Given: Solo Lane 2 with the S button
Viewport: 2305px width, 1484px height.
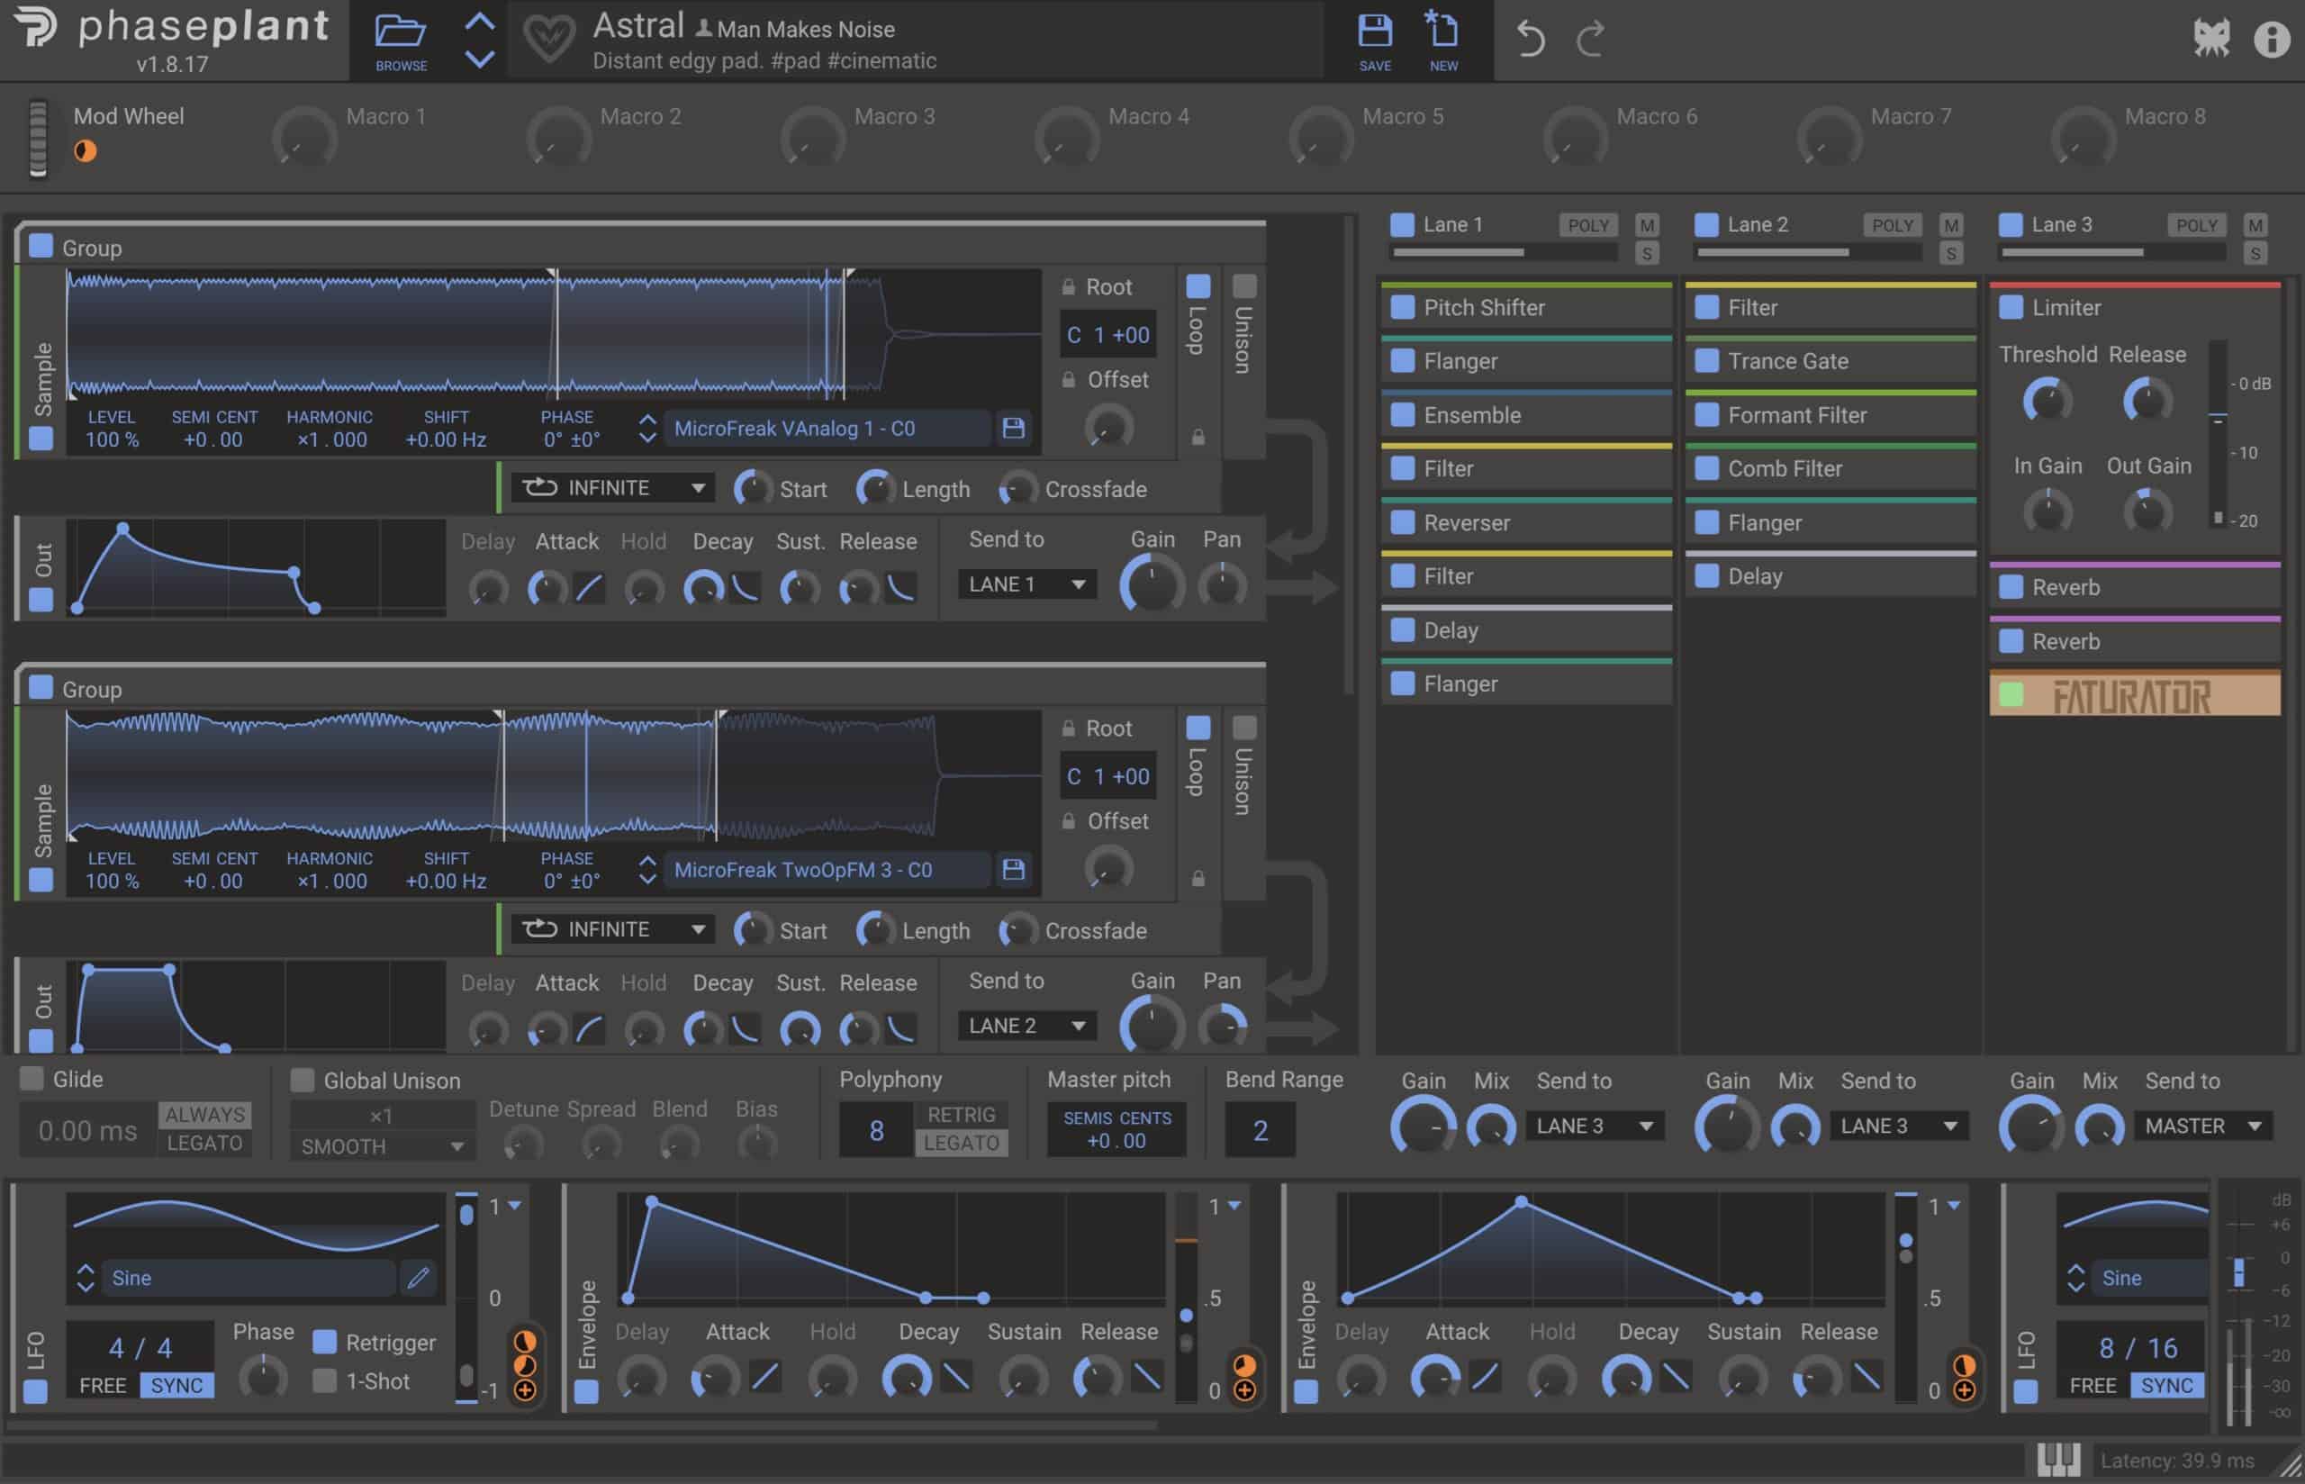Looking at the screenshot, I should [x=1950, y=253].
